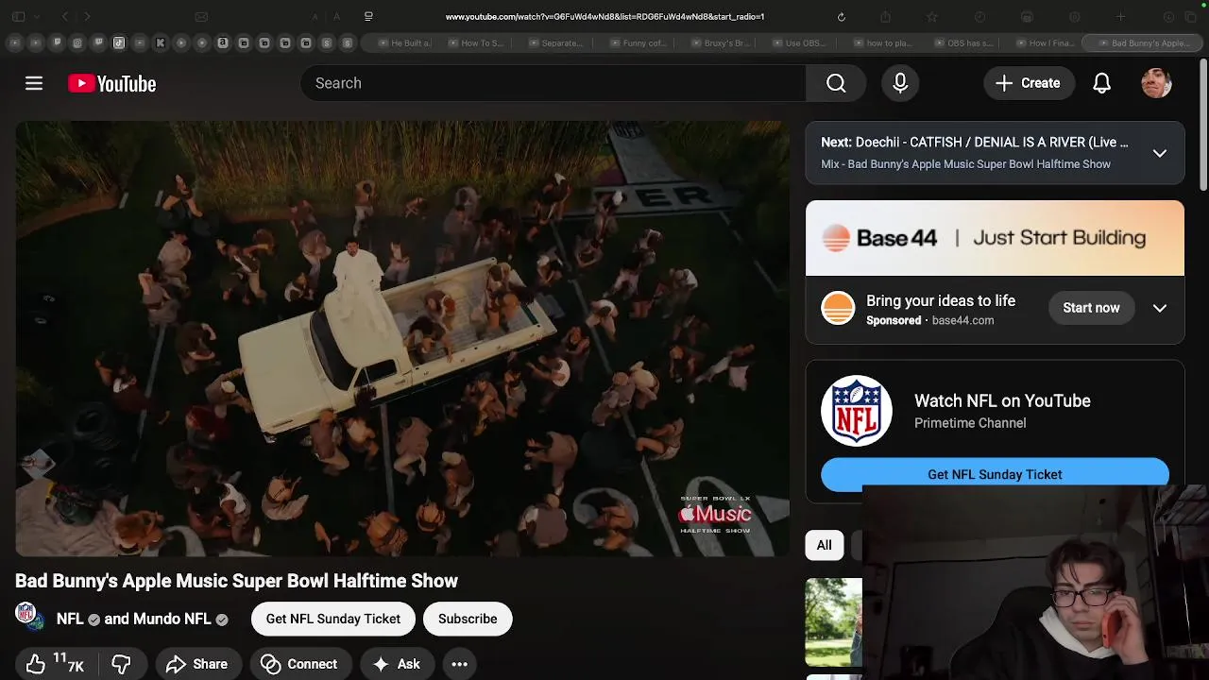
Task: Open the first recommended video thumbnail
Action: click(x=833, y=622)
